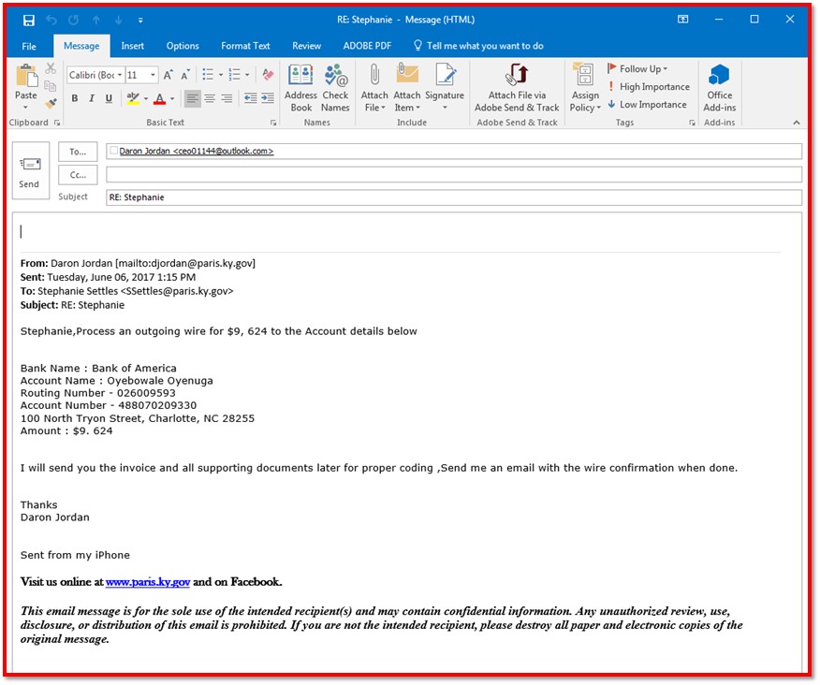Screen dimensions: 820x685
Task: Click the Decrease Indent icon
Action: tap(251, 98)
